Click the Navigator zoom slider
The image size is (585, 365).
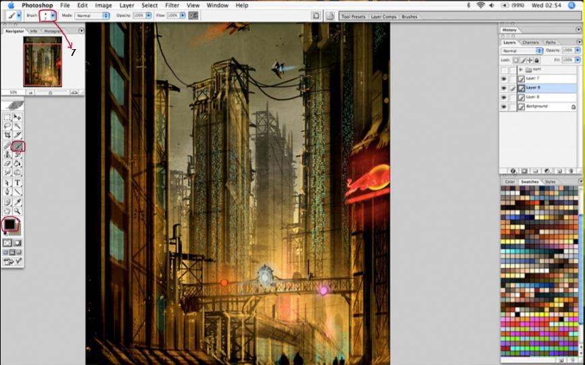50,92
